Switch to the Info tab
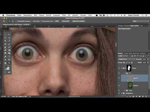Viewport: 150px width, 112px height. [141, 26]
